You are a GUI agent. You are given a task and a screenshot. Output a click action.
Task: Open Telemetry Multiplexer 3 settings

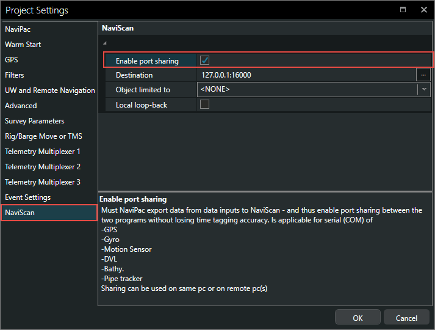43,182
